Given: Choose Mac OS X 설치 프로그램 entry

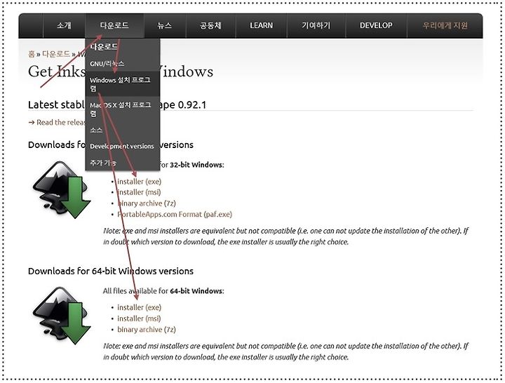Looking at the screenshot, I should [122, 109].
